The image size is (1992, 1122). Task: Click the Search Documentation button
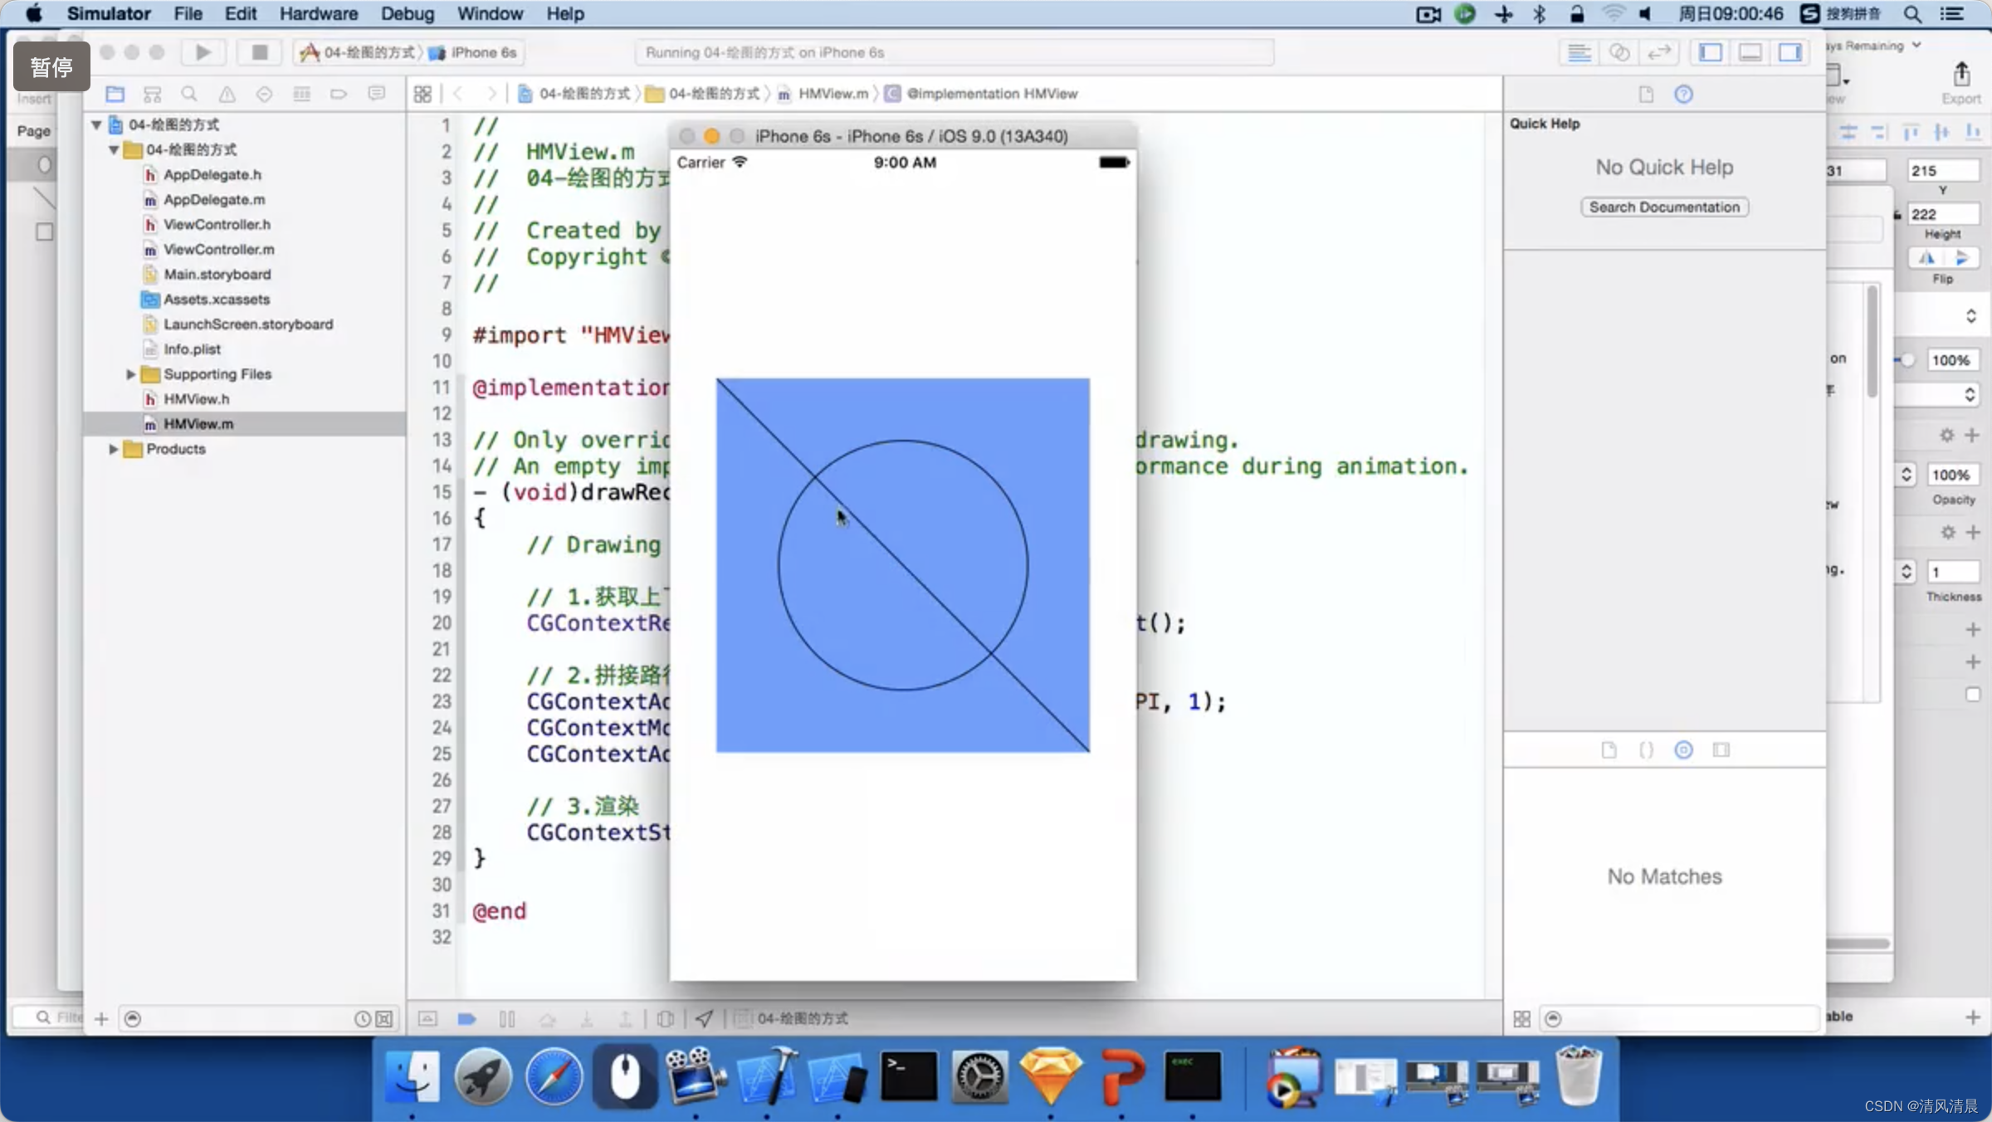coord(1664,207)
